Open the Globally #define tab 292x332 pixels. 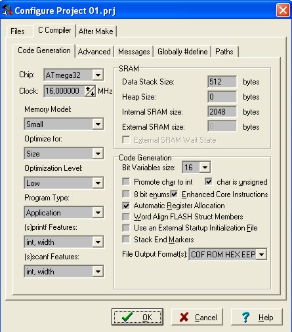pos(182,52)
